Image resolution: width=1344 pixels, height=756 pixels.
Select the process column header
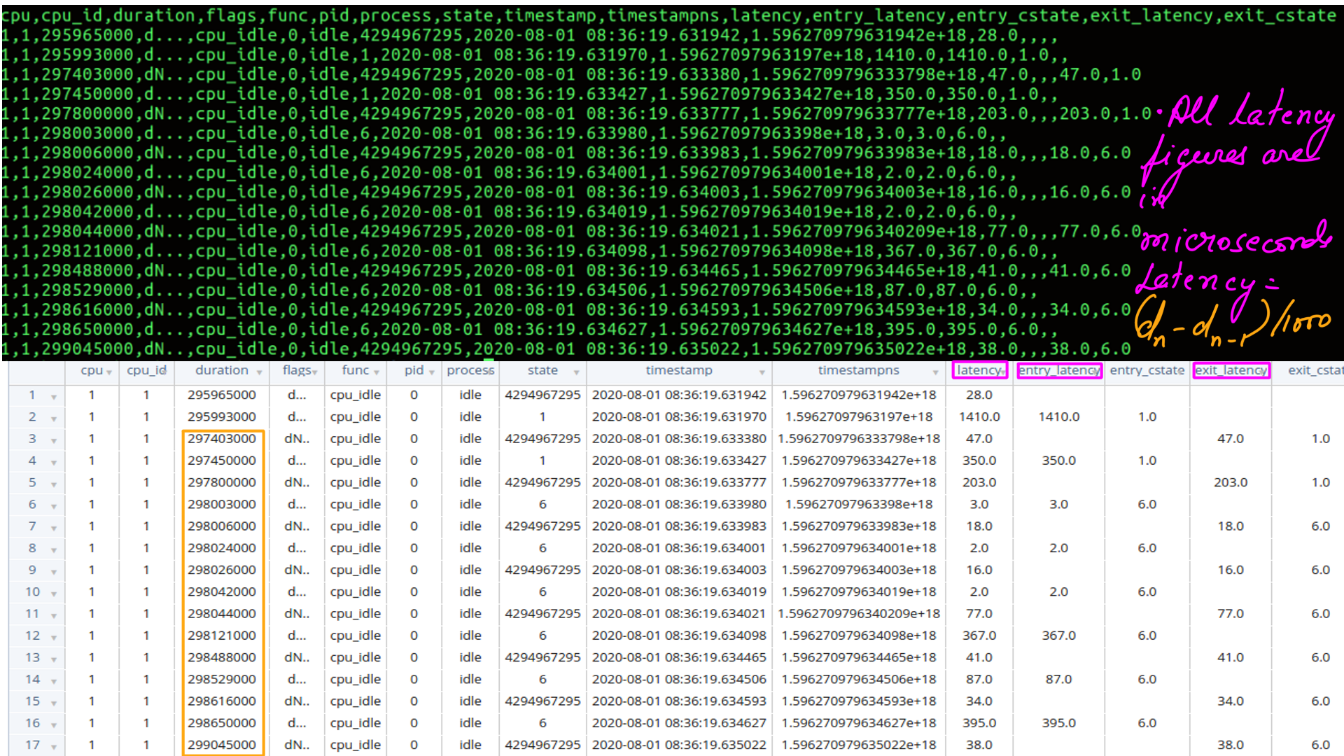click(x=470, y=370)
